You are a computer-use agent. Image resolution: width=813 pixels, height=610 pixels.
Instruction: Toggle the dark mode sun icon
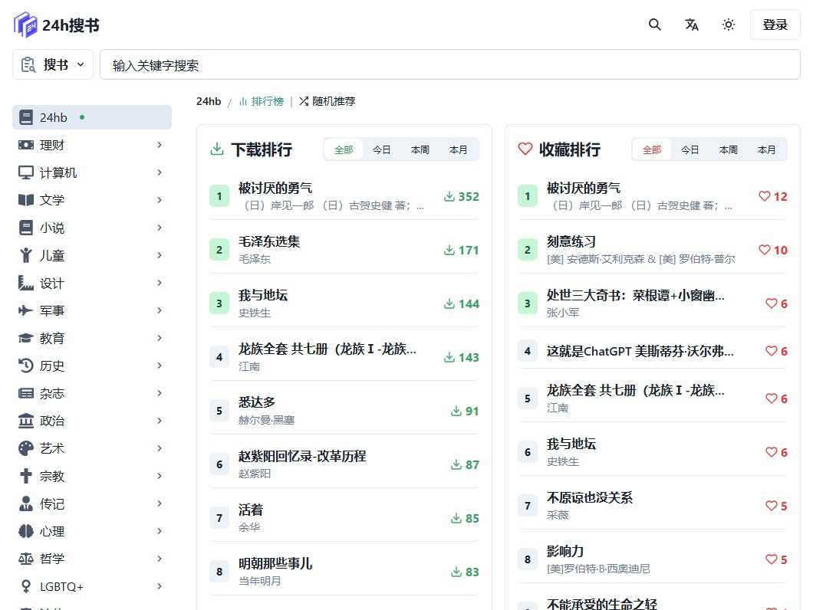pos(728,25)
